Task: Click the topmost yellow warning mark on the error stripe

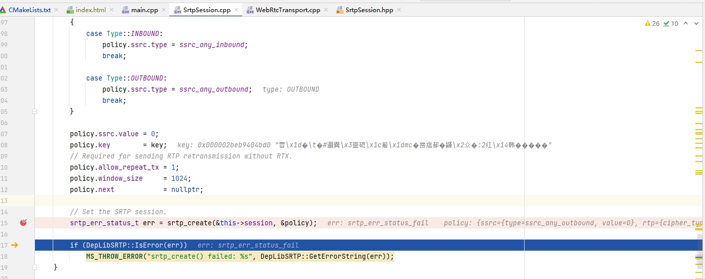Action: coord(698,51)
